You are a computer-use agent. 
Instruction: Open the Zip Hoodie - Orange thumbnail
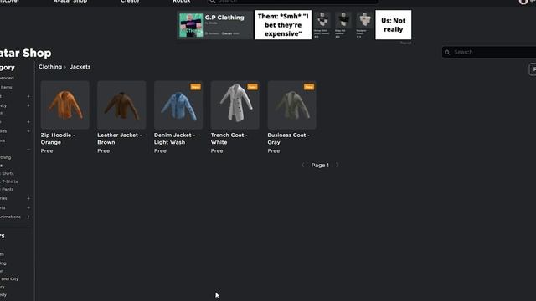pos(65,105)
